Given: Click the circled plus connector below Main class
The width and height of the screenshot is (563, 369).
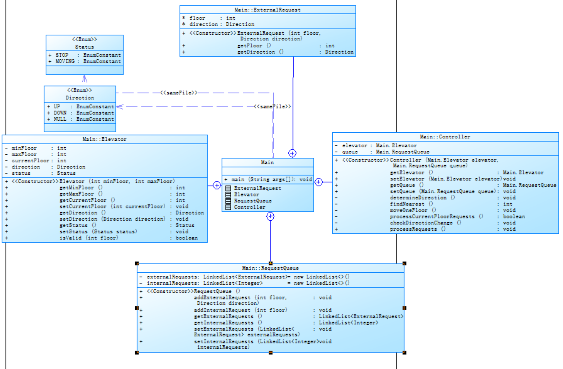Looking at the screenshot, I should coord(270,216).
